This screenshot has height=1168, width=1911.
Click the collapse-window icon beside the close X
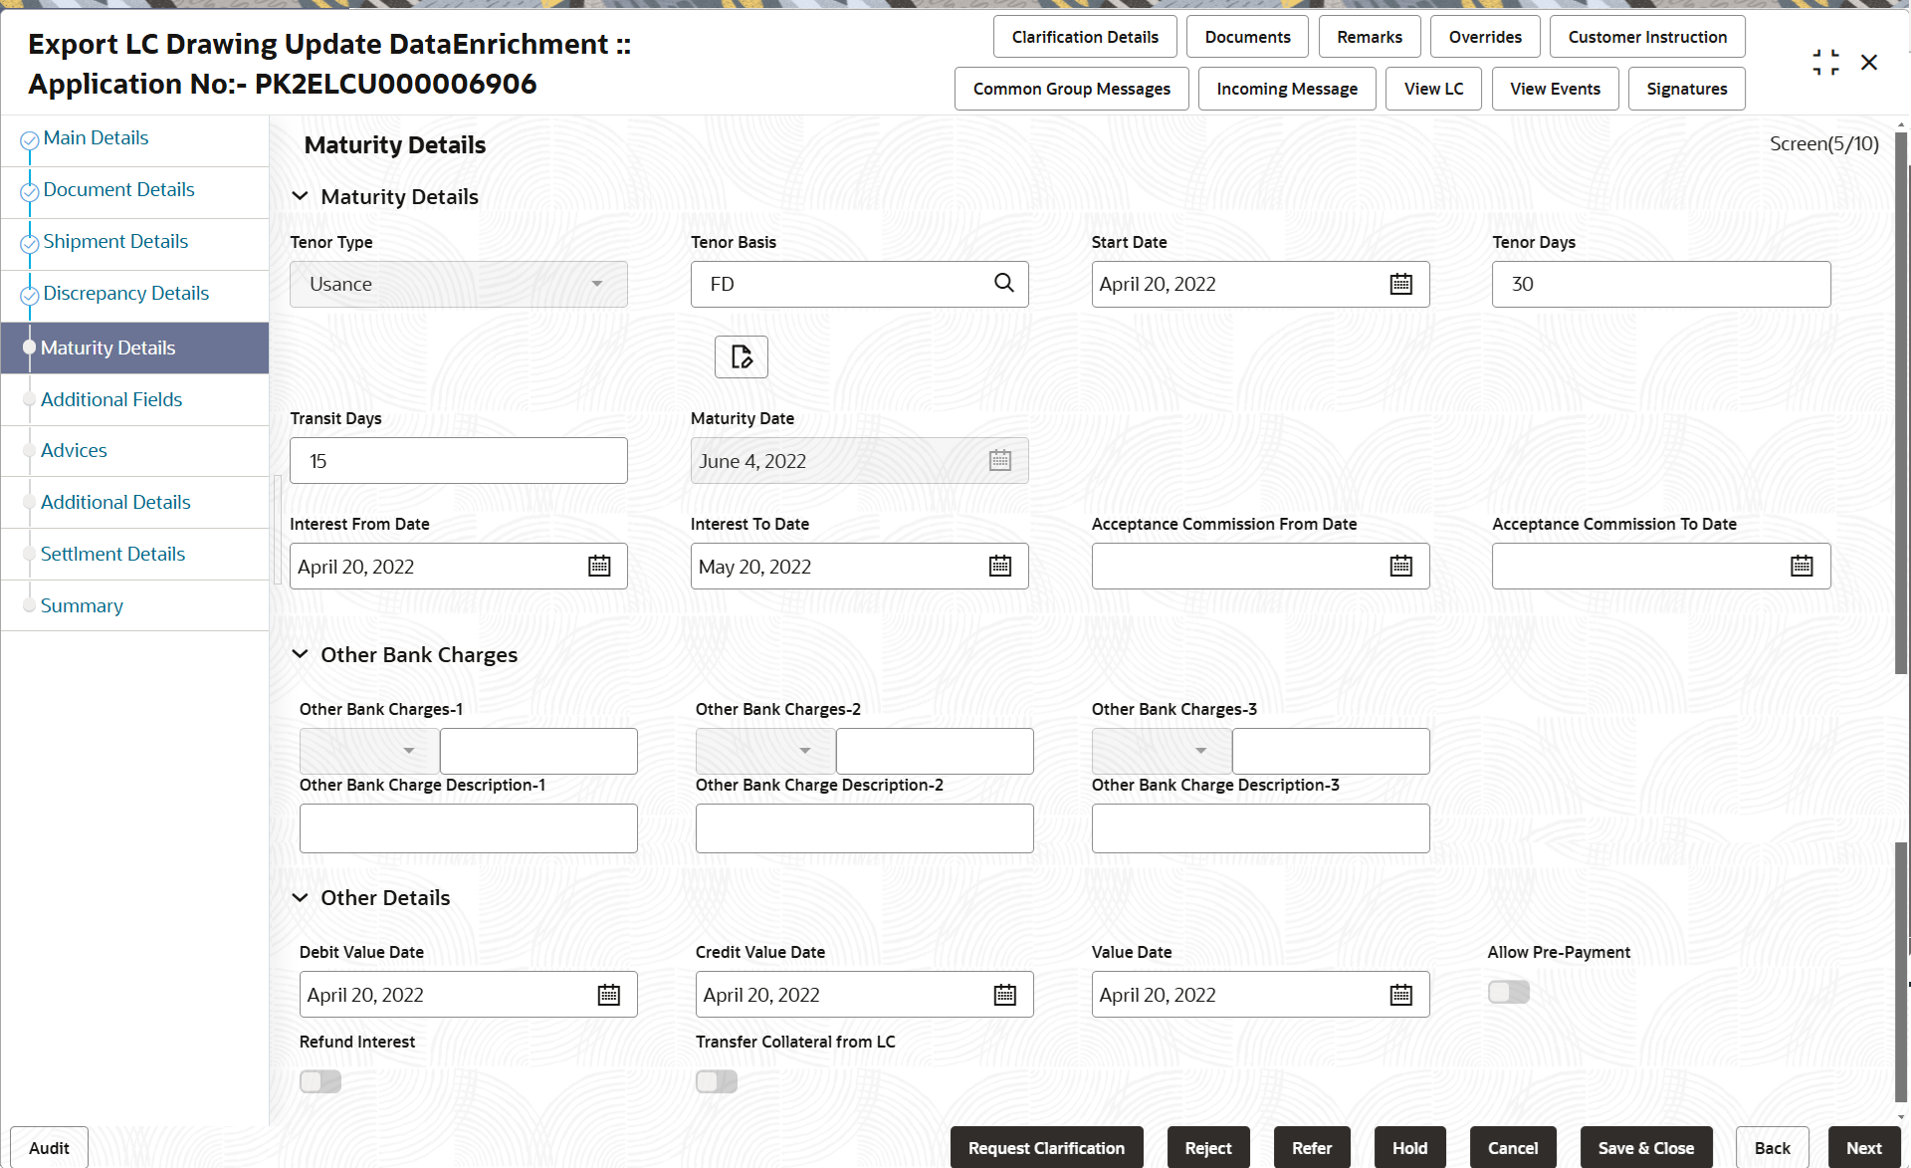(1825, 63)
